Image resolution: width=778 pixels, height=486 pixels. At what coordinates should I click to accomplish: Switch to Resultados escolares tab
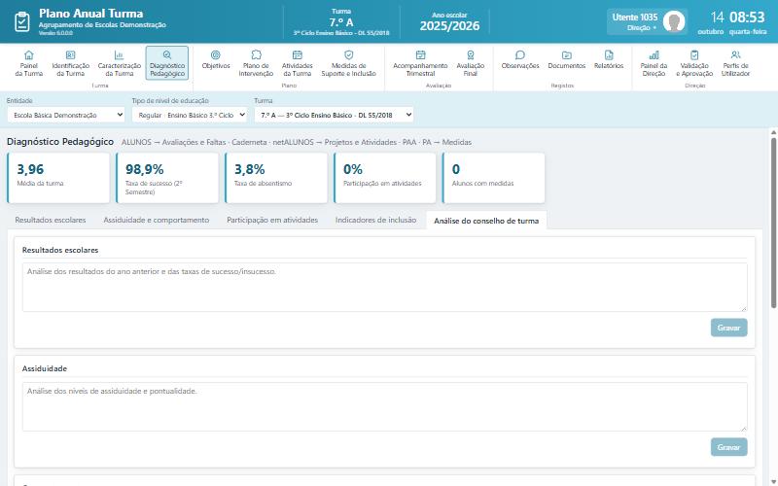[x=51, y=220]
